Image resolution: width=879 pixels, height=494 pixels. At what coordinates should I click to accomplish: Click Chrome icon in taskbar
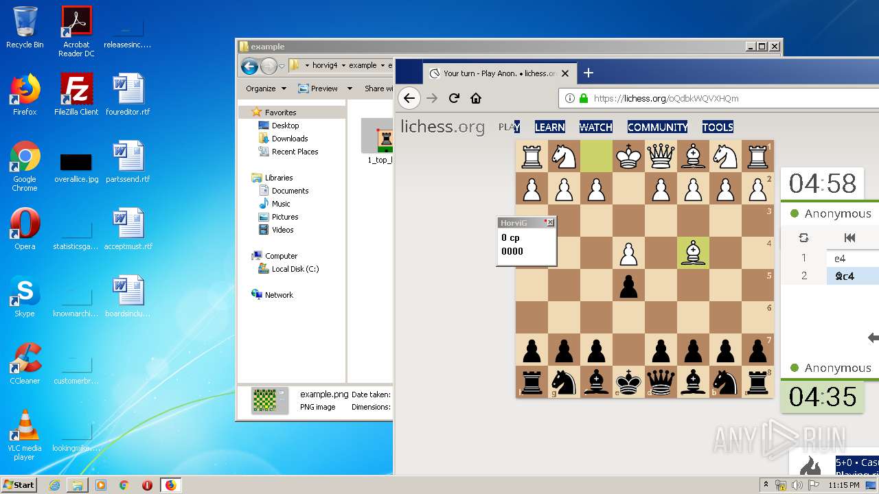click(124, 485)
